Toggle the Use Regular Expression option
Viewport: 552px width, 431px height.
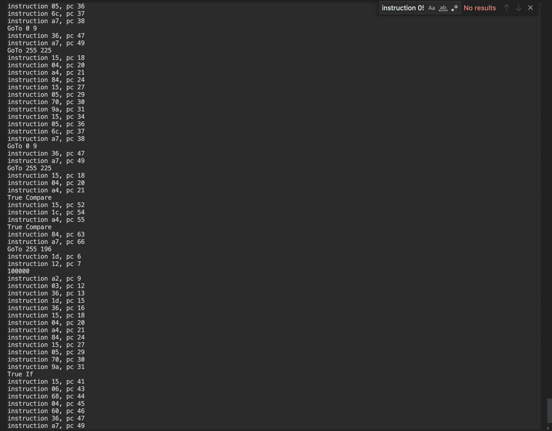[455, 8]
